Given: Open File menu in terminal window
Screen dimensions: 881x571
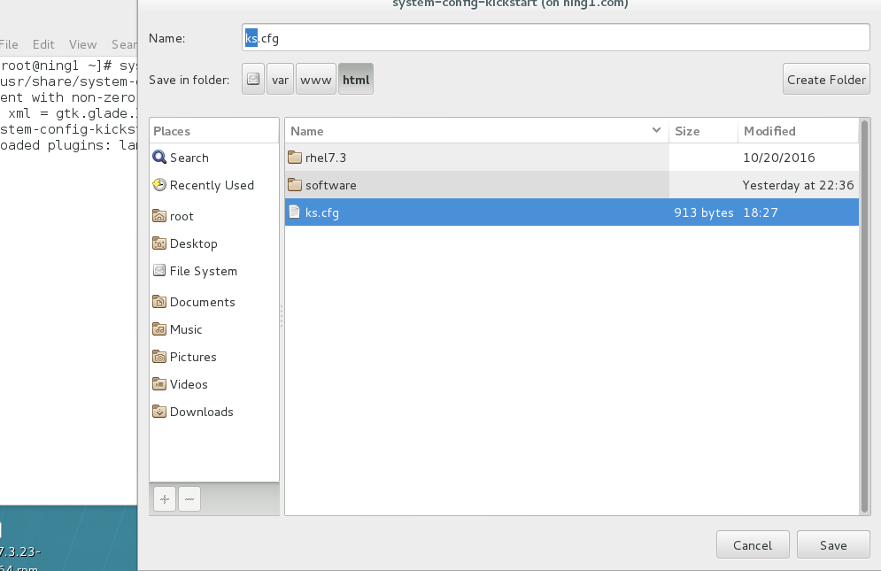Looking at the screenshot, I should tap(9, 44).
